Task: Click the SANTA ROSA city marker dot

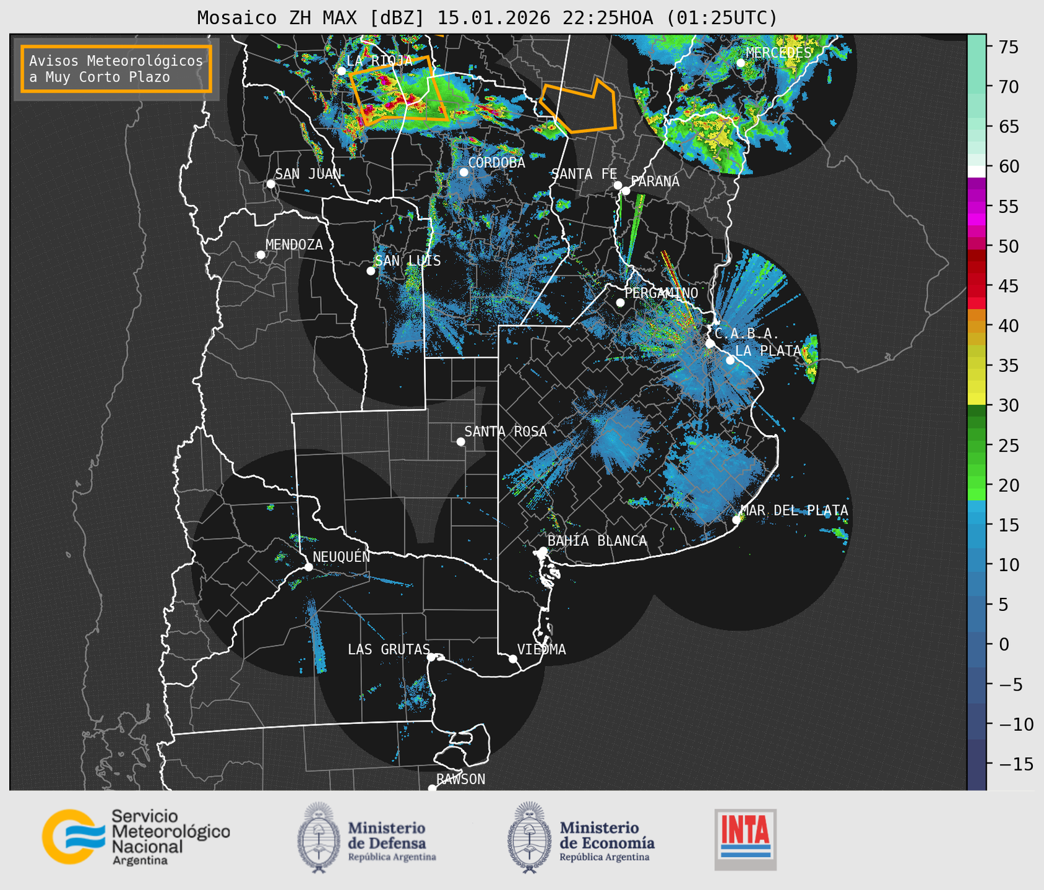Action: 460,441
